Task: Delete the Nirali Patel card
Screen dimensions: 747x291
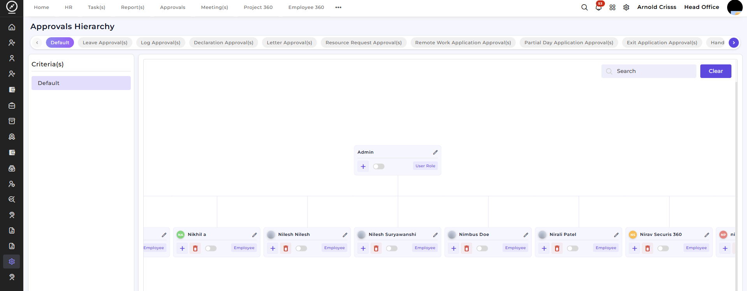Action: (557, 248)
